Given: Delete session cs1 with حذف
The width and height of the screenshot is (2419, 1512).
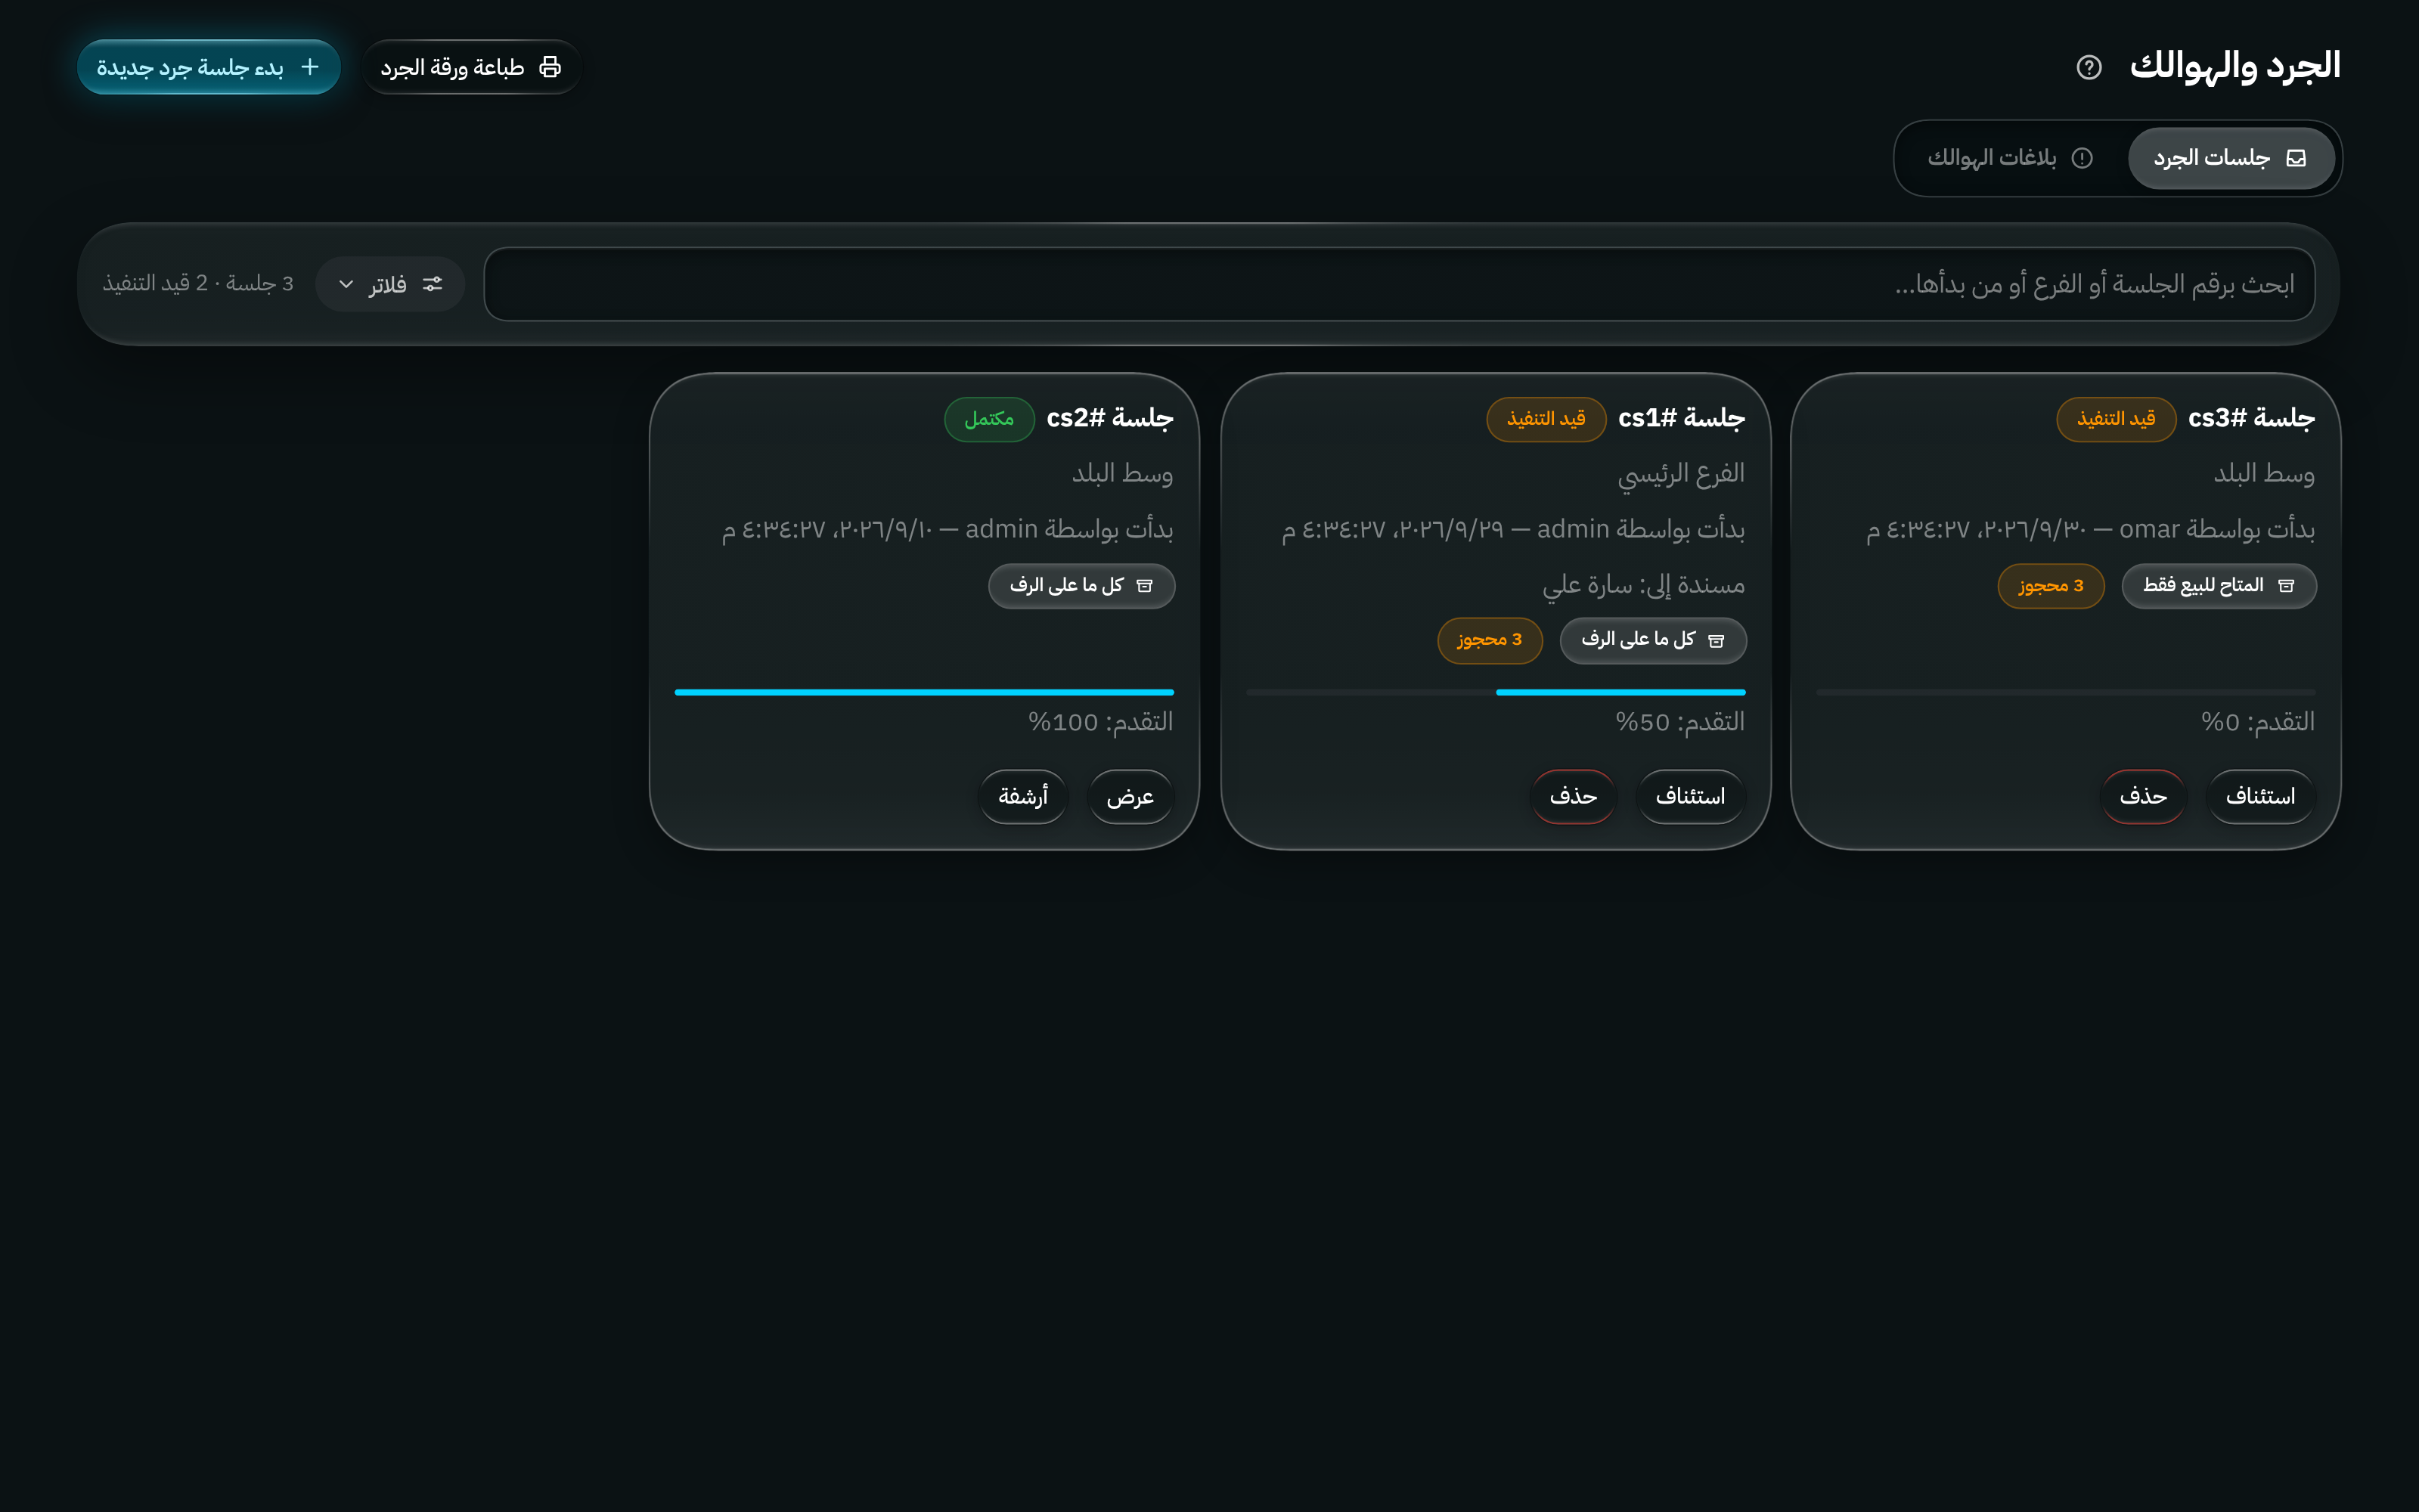Looking at the screenshot, I should [1573, 797].
